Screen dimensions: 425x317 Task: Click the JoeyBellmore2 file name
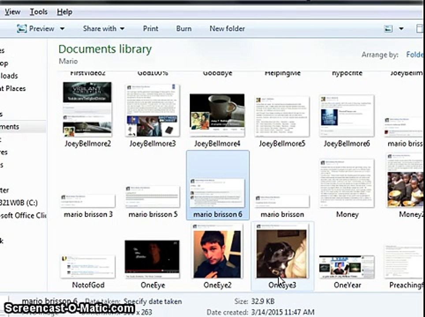point(88,144)
